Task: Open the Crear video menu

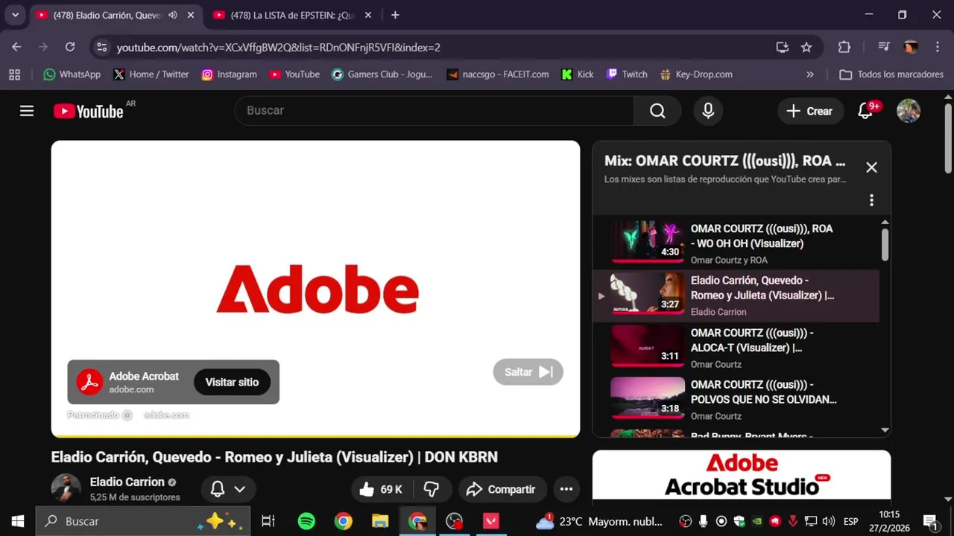Action: (811, 111)
